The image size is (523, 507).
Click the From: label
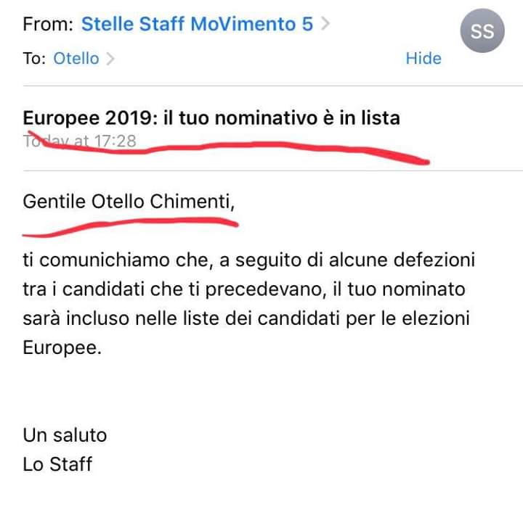tap(48, 25)
